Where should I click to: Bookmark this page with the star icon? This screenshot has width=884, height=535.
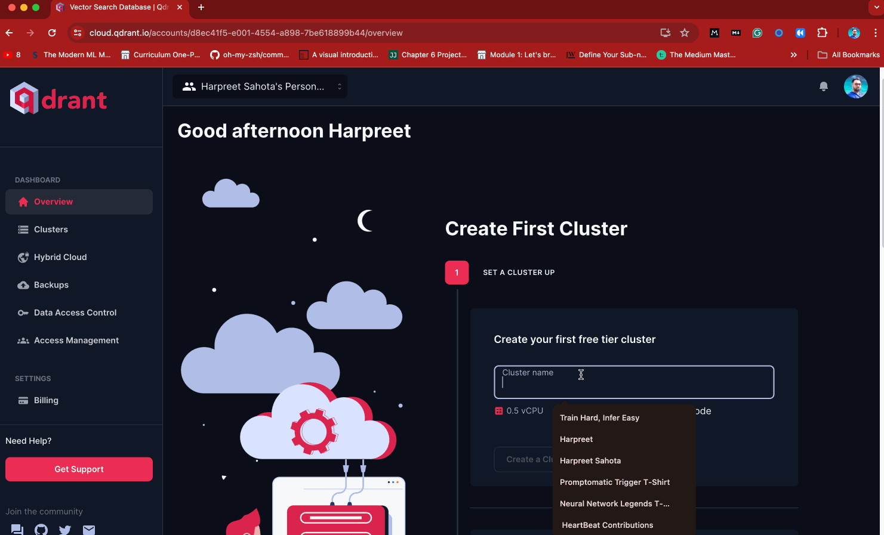685,33
